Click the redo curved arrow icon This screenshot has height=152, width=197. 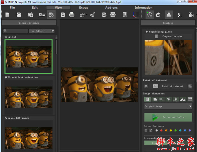[x=158, y=15]
